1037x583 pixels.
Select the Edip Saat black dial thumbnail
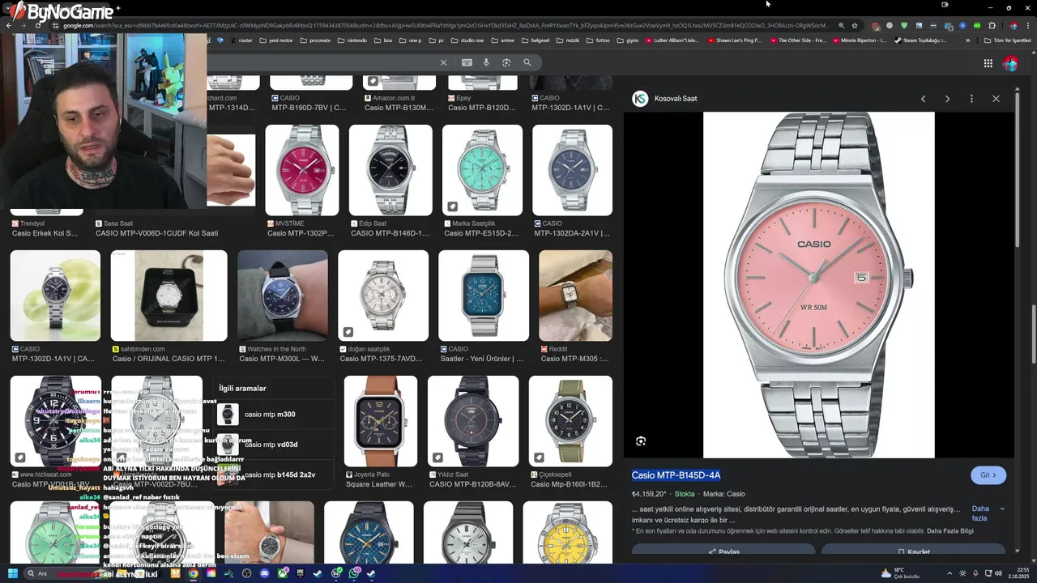(x=390, y=170)
